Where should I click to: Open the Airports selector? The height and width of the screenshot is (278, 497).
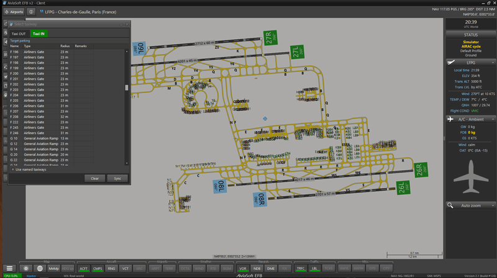coord(14,11)
